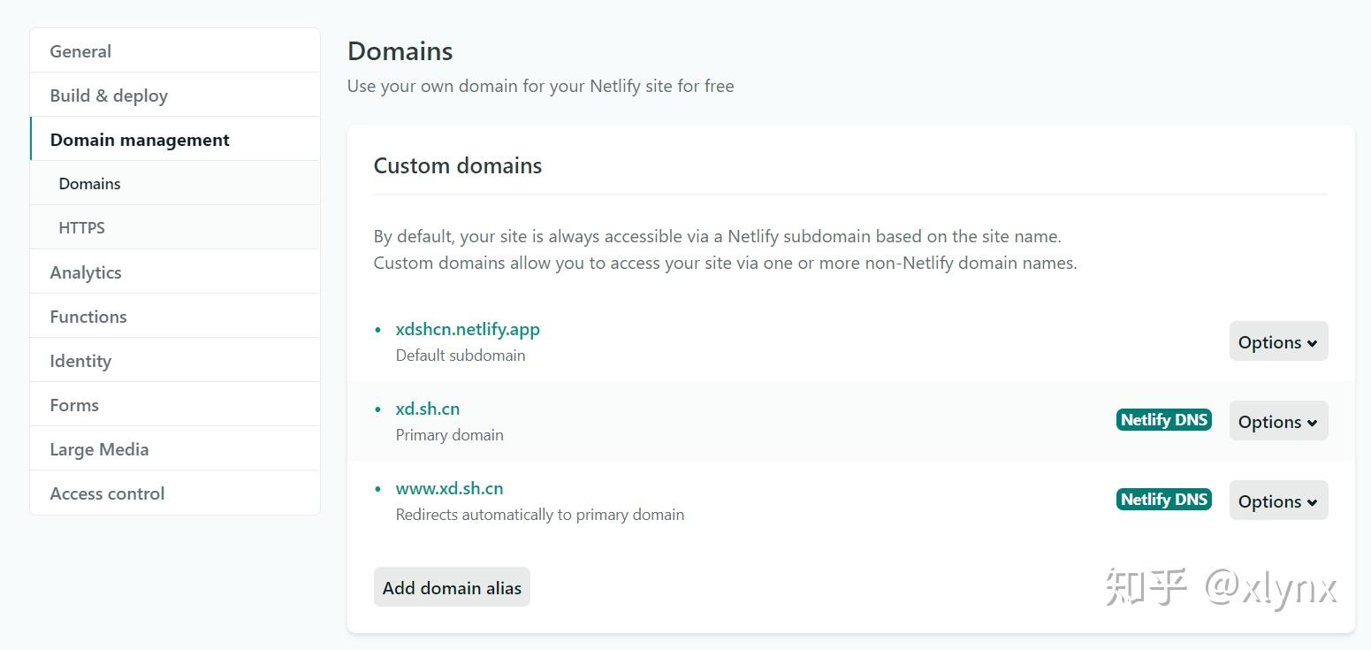1371x650 pixels.
Task: Go to Build & deploy settings
Action: point(109,96)
